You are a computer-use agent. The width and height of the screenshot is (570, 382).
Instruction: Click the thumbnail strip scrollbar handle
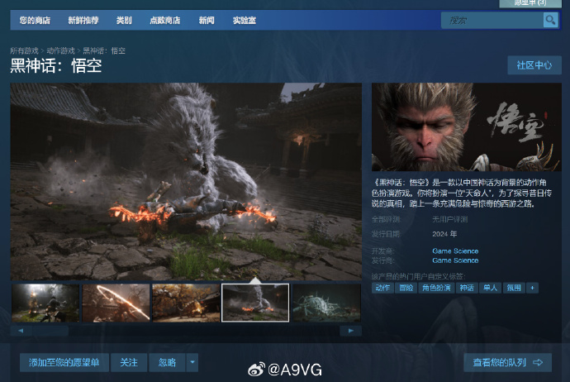click(50, 331)
